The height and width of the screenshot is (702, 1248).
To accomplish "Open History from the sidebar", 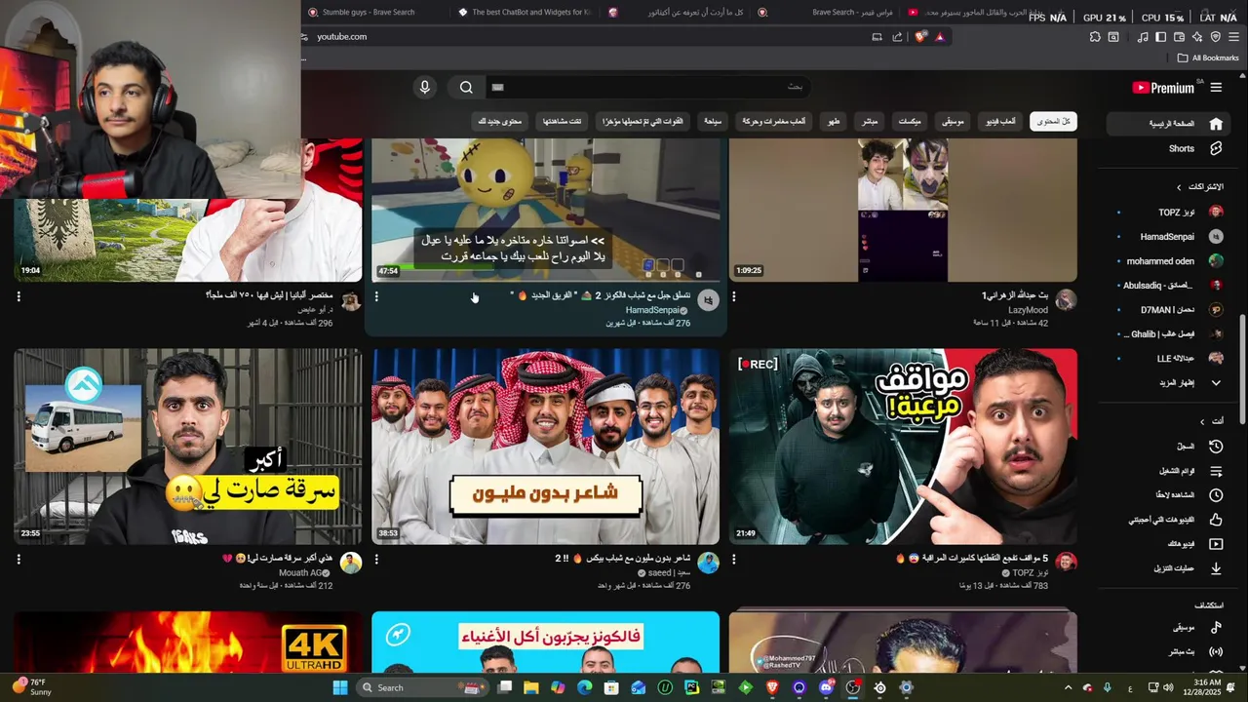I will (x=1166, y=446).
